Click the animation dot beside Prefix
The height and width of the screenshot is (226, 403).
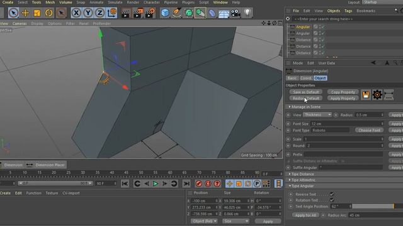tap(288, 154)
